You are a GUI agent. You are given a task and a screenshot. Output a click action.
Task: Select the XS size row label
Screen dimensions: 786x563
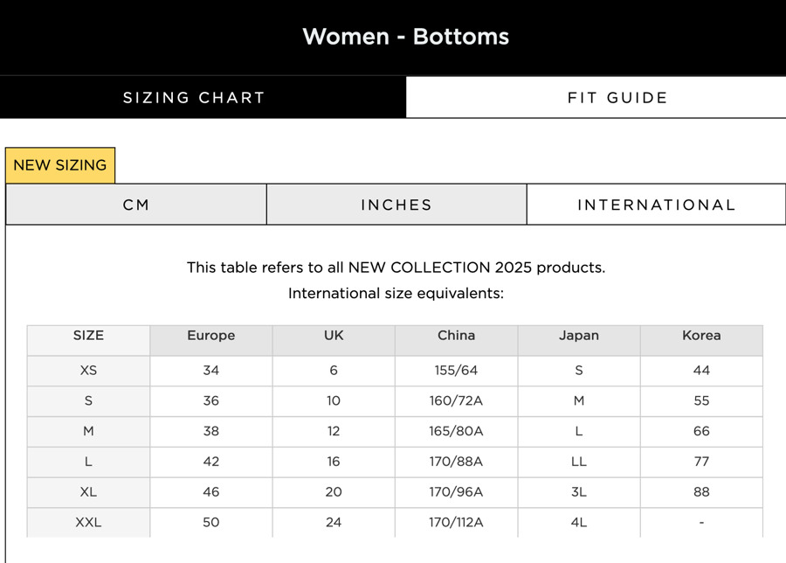tap(88, 371)
